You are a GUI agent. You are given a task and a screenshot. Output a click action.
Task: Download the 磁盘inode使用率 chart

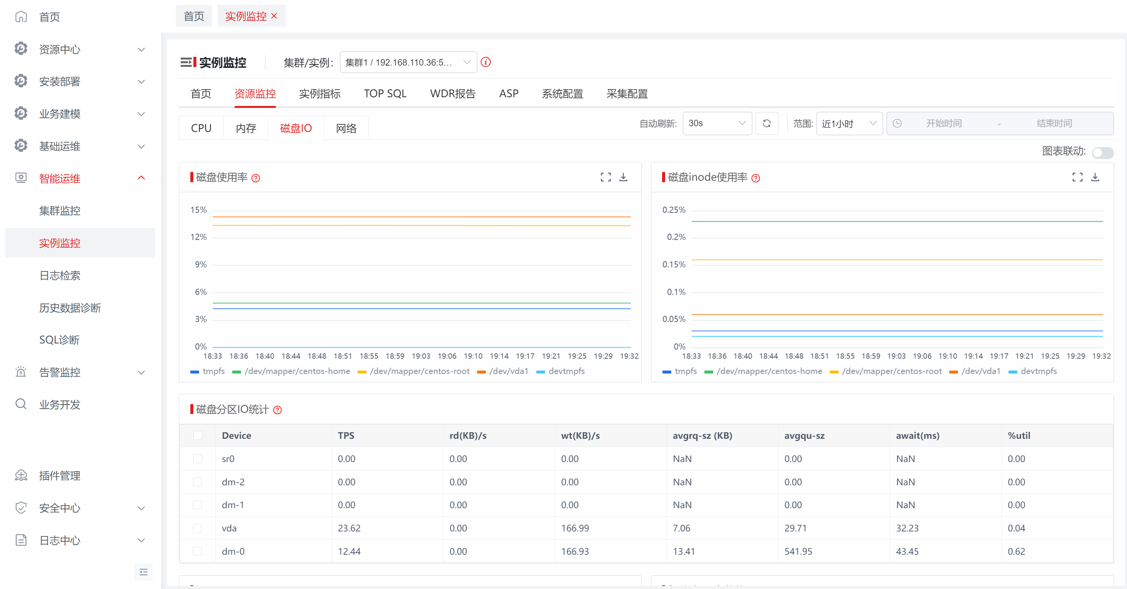(1095, 177)
